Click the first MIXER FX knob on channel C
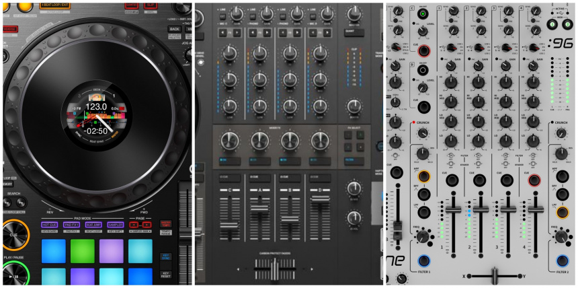This screenshot has height=288, width=578. 230,141
